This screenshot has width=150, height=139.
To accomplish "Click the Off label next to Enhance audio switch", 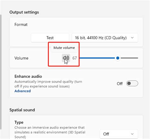I will click(120, 84).
